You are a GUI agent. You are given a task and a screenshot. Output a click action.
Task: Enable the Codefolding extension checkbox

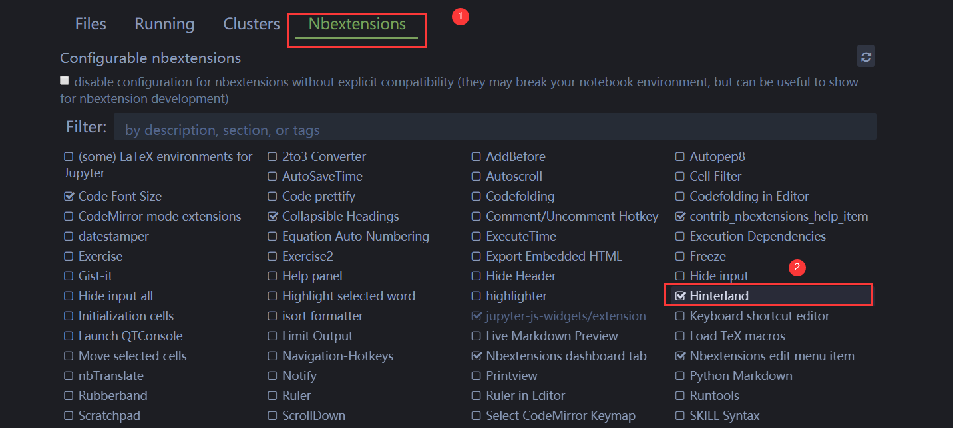(476, 197)
